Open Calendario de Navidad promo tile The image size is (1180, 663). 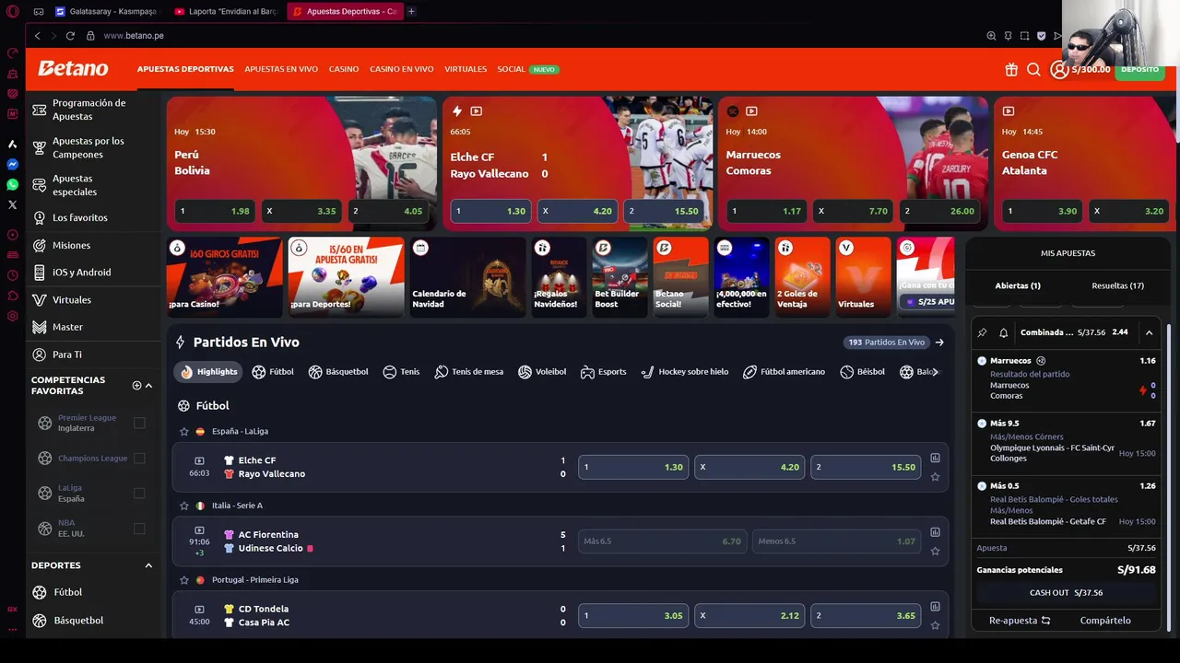pos(468,277)
